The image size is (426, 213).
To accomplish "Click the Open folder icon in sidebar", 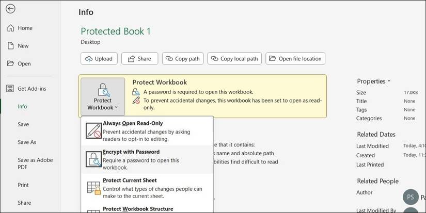I will pos(10,63).
